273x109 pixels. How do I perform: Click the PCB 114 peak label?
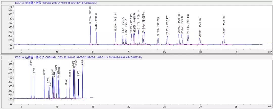point(139,20)
